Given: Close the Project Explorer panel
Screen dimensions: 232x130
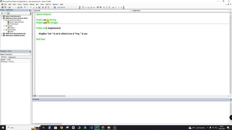Looking at the screenshot, I should tap(30, 10).
